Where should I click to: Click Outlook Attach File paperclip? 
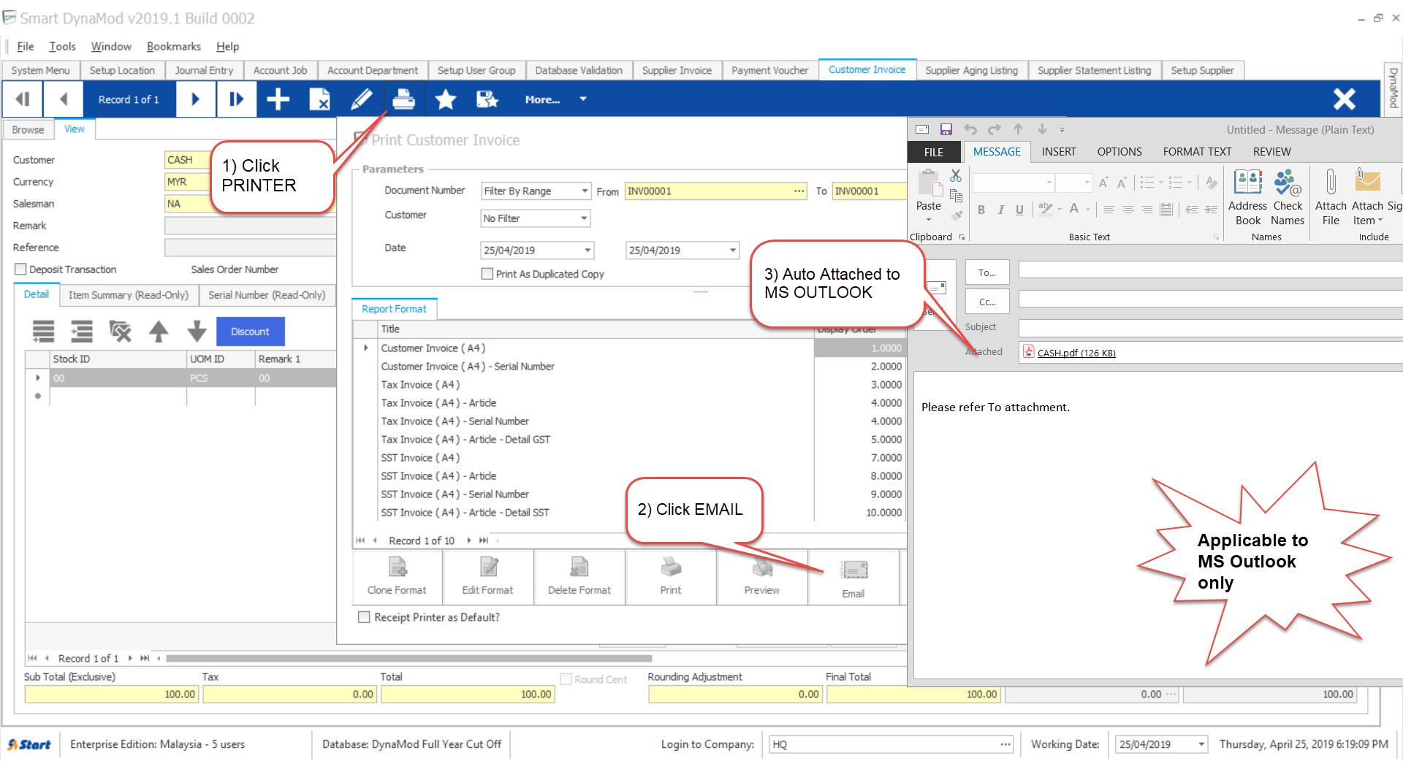(1331, 197)
